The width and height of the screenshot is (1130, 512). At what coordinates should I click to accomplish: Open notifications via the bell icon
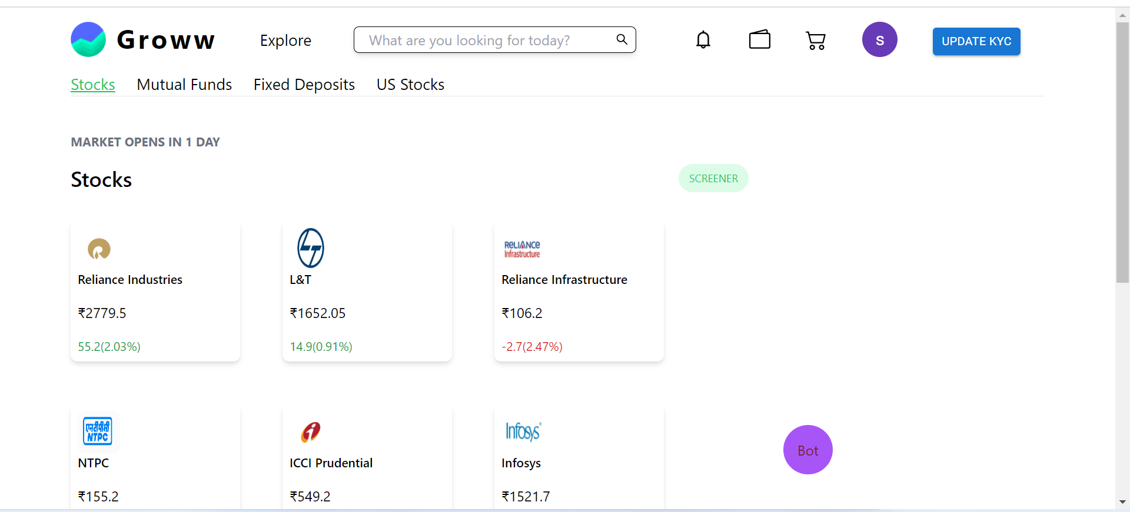(x=703, y=39)
